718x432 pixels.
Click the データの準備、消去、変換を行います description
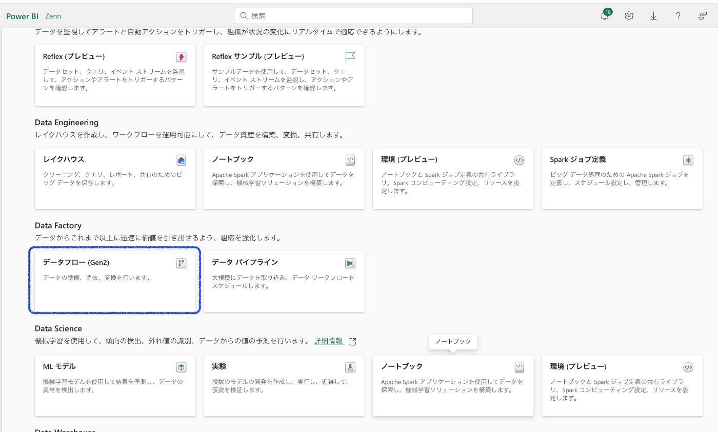click(x=97, y=278)
